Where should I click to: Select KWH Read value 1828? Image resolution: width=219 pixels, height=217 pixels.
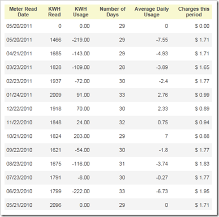tap(55, 67)
